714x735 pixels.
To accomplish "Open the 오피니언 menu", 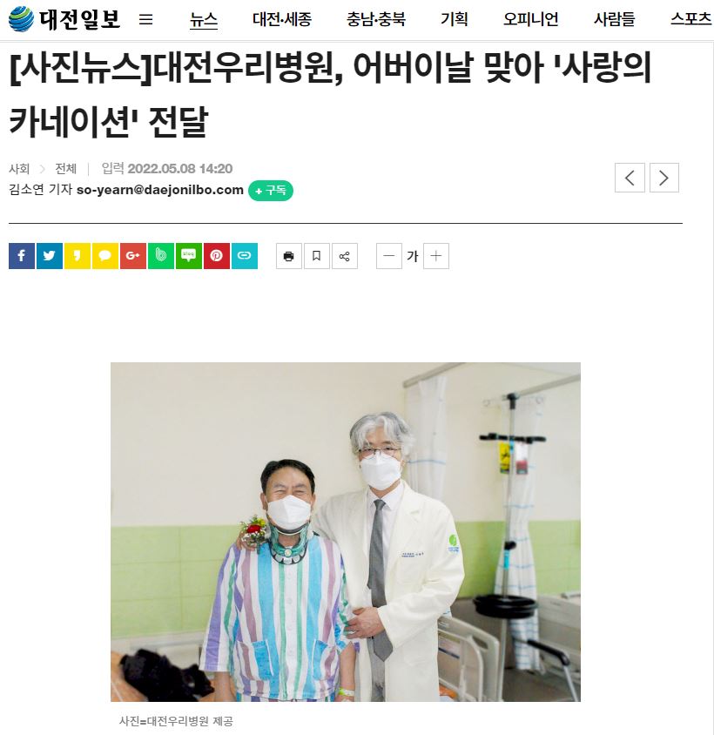I will pos(530,19).
